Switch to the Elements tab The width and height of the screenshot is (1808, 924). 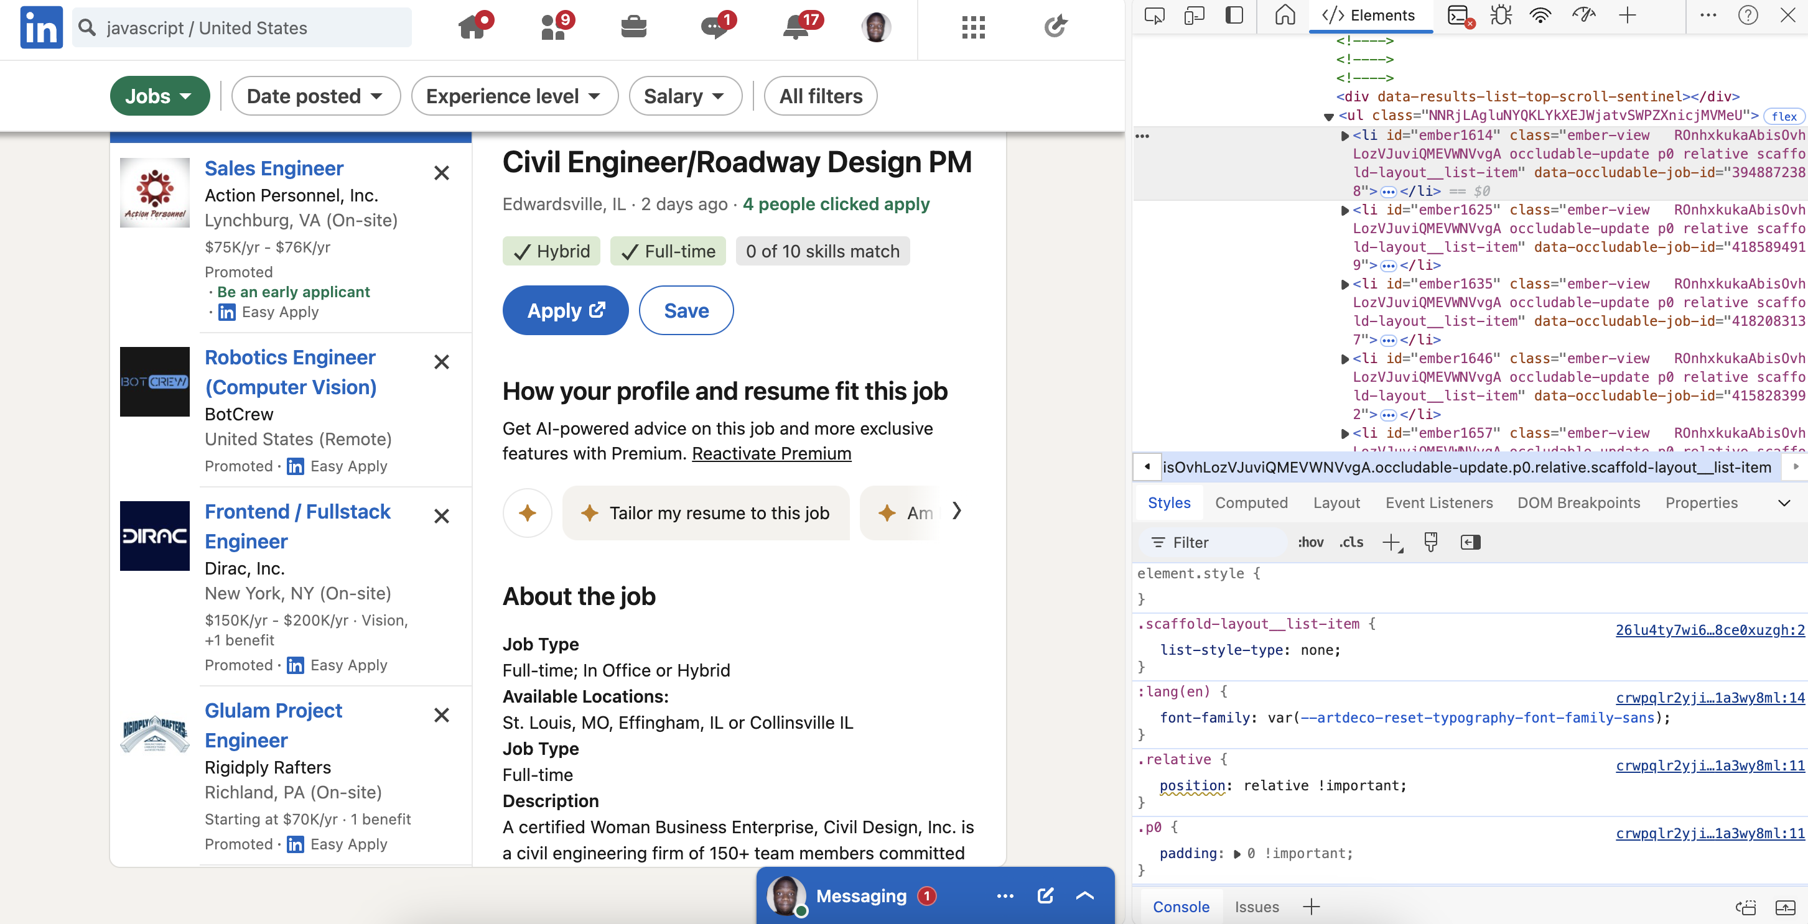pos(1370,16)
